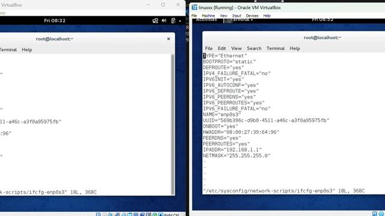Click the IPV6_PEERROUTES="yes" line
This screenshot has height=216, width=385.
point(234,103)
